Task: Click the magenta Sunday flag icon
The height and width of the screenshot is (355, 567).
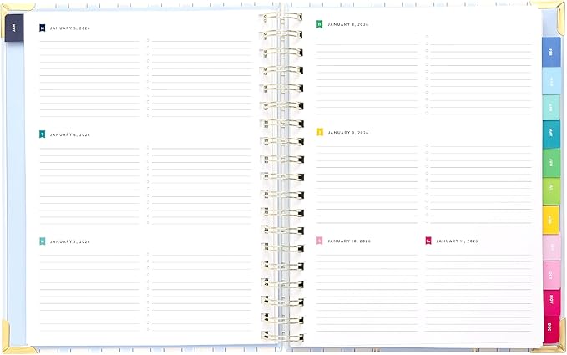Action: click(x=428, y=241)
